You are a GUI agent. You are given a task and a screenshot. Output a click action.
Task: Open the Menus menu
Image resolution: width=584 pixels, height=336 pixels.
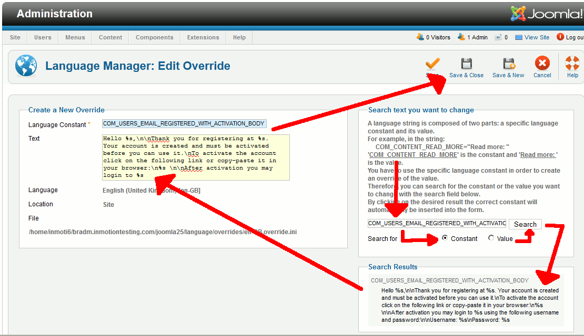[x=75, y=38]
